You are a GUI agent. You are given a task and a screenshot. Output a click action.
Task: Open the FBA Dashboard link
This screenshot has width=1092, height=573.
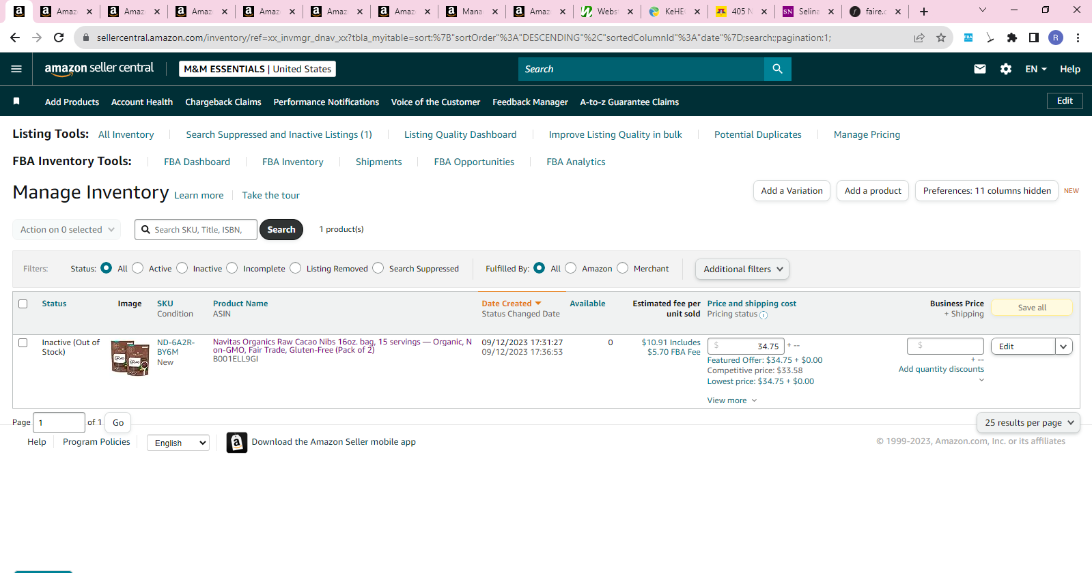coord(197,162)
